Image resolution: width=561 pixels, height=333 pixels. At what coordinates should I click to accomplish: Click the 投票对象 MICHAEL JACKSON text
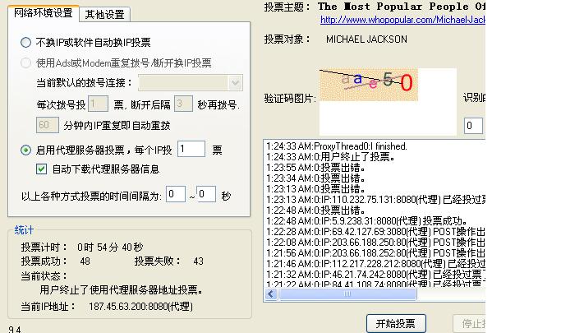click(366, 39)
